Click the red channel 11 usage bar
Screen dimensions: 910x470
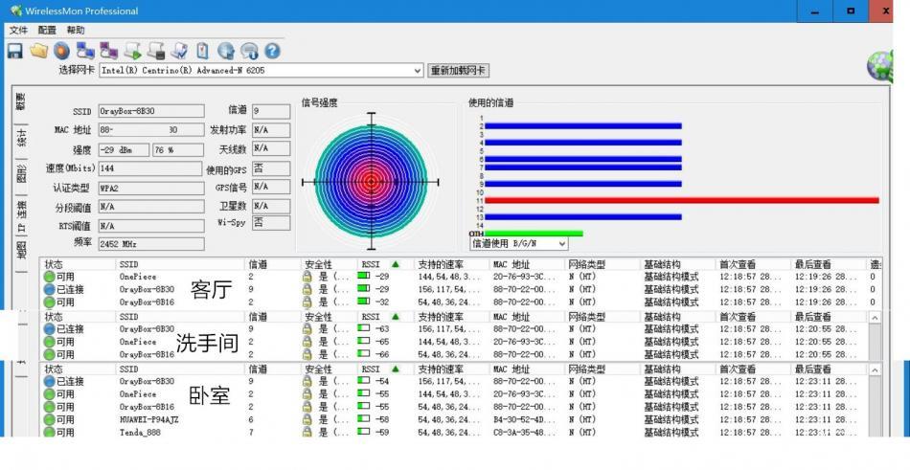coord(682,200)
